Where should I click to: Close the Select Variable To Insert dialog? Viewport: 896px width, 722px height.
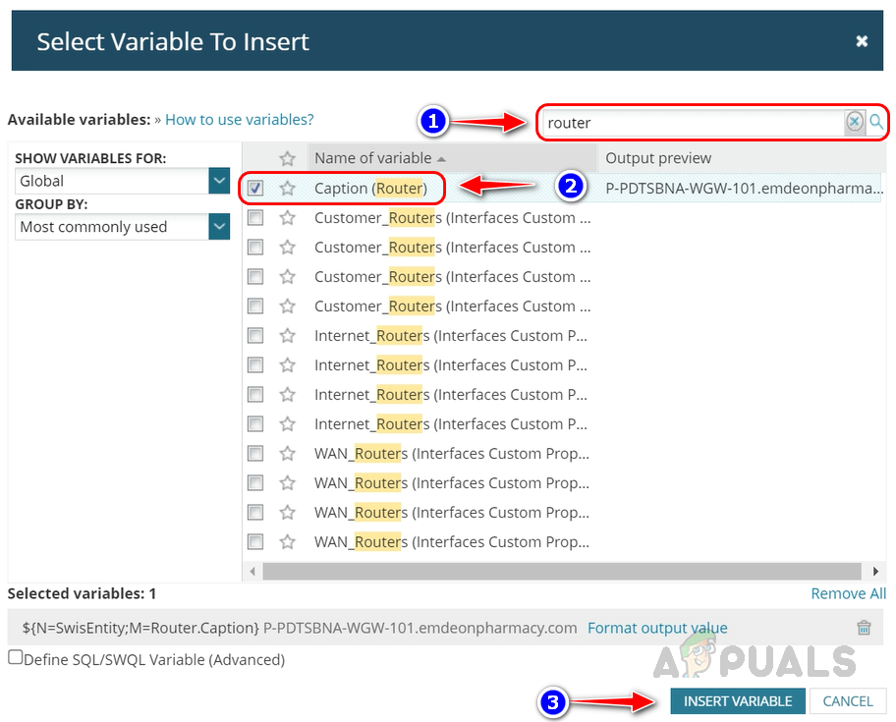pyautogui.click(x=862, y=41)
